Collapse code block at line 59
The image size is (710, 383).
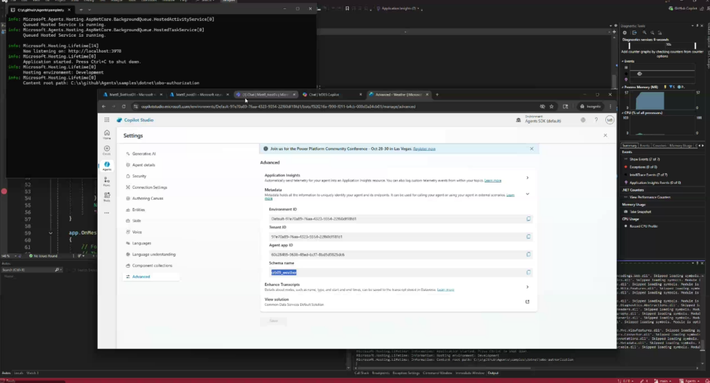[x=51, y=233]
